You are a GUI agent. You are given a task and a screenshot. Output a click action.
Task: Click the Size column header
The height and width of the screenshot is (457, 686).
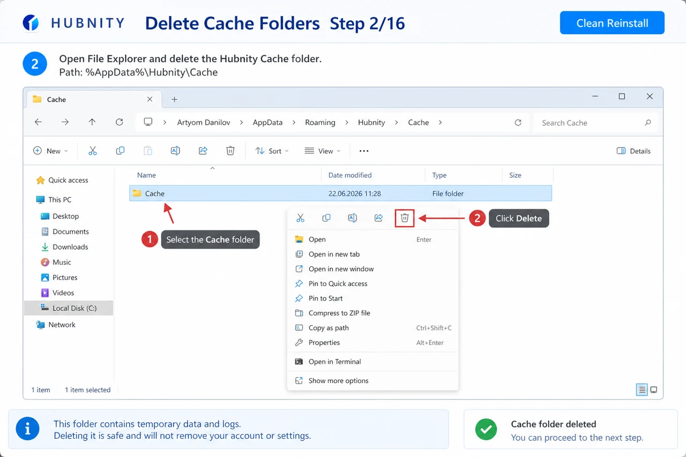[x=515, y=175]
